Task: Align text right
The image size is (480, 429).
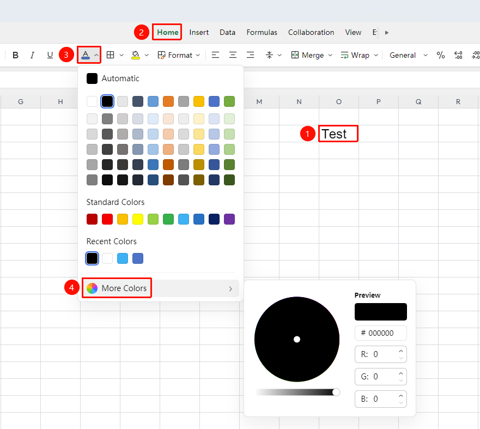Action: tap(251, 55)
